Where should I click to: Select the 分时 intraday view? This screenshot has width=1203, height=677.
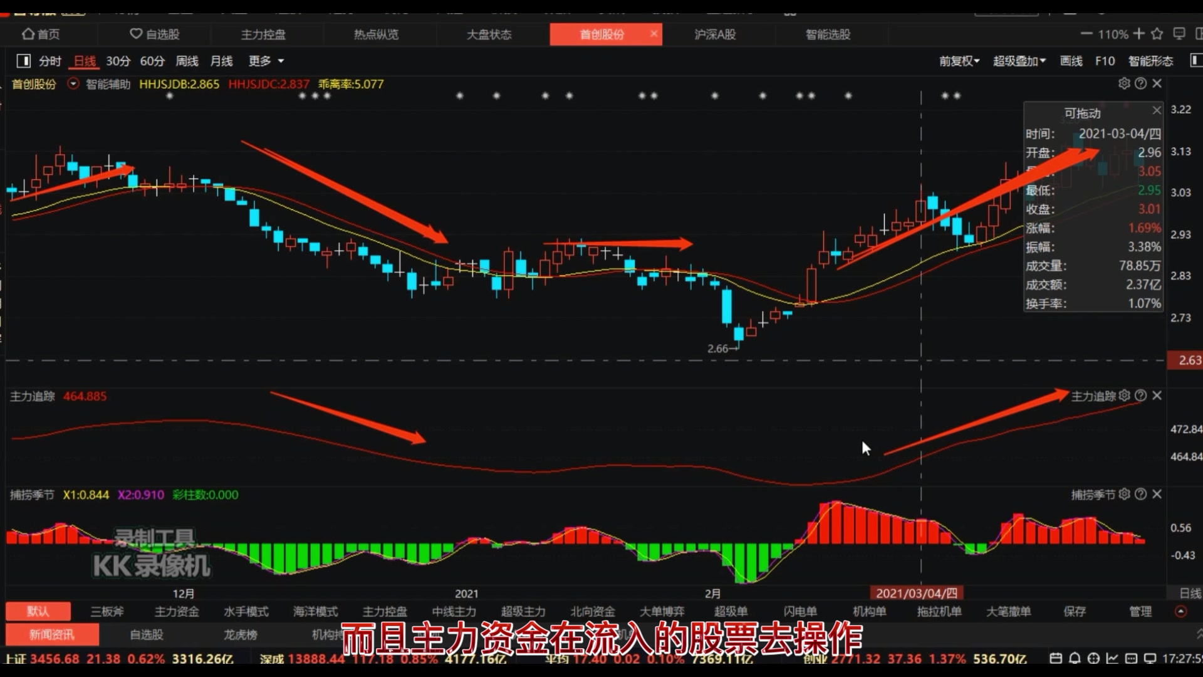click(50, 61)
